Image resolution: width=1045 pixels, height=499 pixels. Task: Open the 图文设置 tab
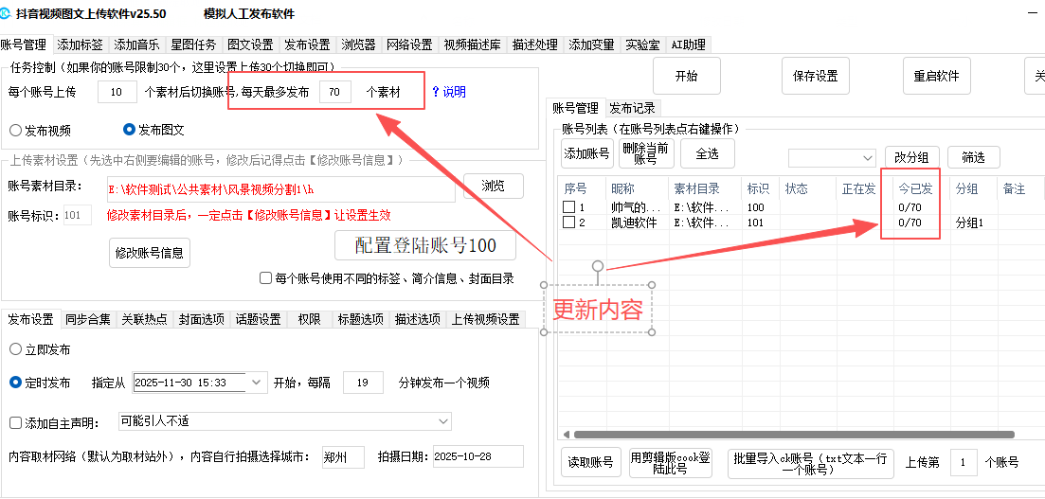click(x=250, y=45)
